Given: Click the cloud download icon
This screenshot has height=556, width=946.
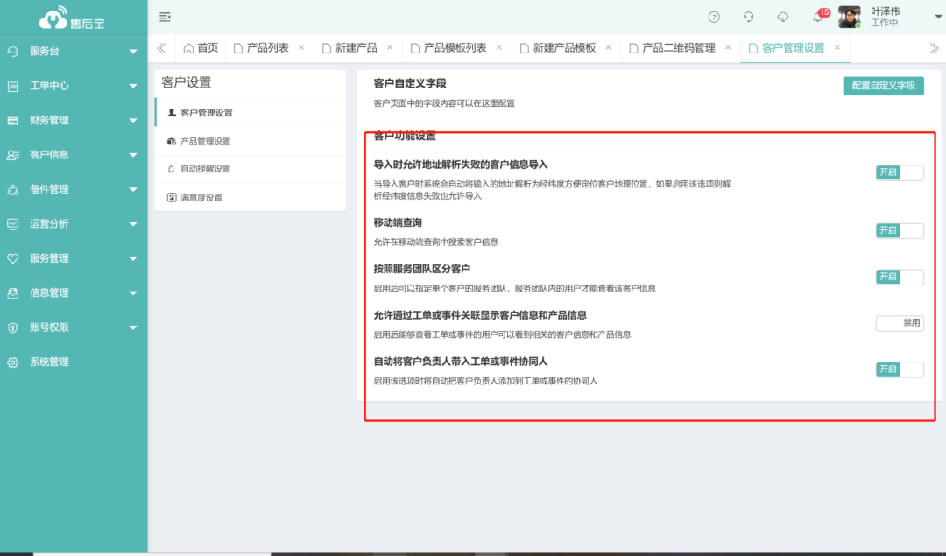Looking at the screenshot, I should tap(783, 17).
